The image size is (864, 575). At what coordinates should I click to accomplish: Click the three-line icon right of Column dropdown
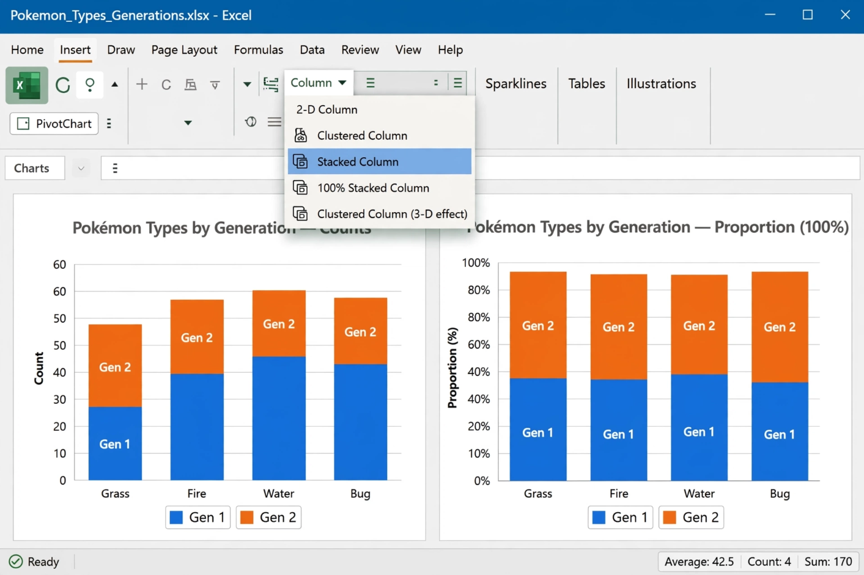[x=371, y=83]
